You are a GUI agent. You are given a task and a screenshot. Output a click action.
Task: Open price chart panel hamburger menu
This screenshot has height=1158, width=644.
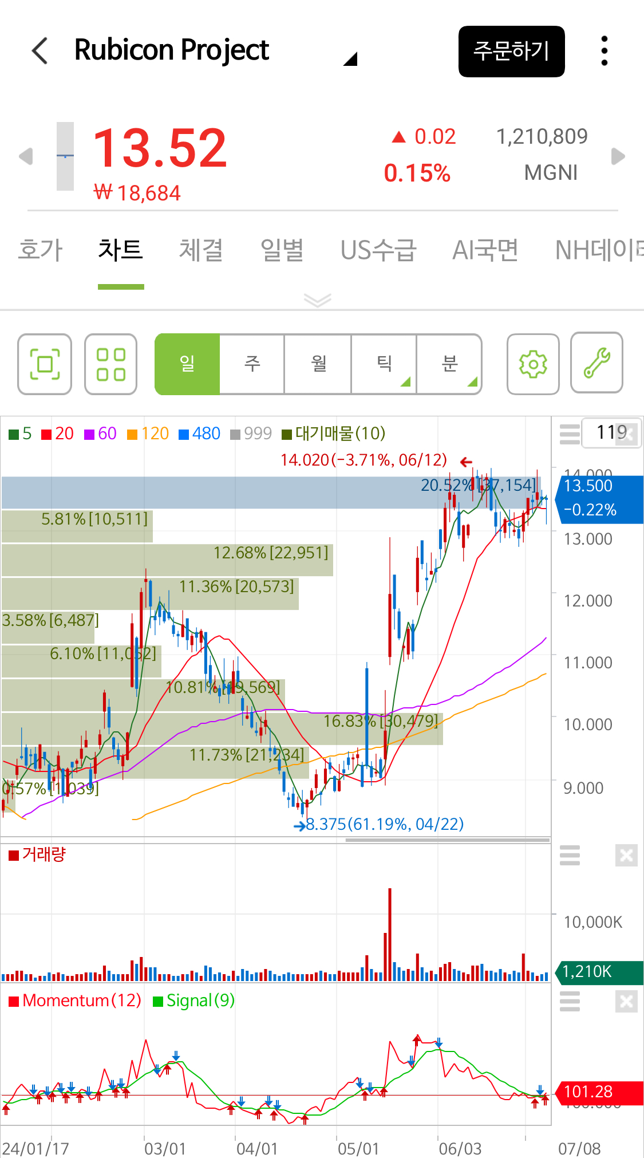pos(570,434)
